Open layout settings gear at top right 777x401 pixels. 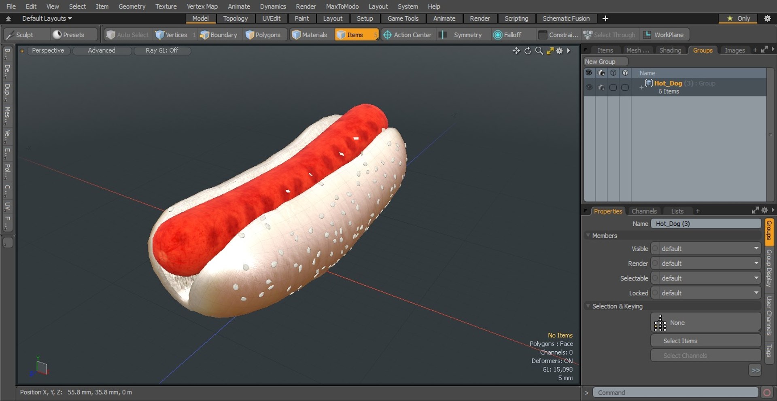click(767, 18)
